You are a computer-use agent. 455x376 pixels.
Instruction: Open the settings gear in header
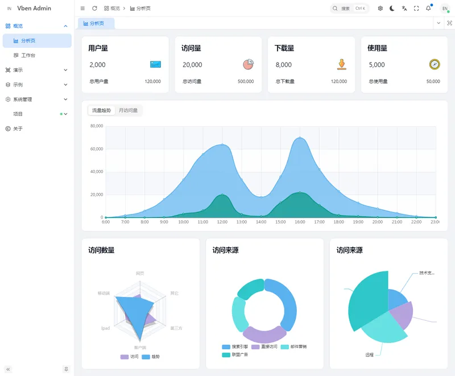click(380, 9)
